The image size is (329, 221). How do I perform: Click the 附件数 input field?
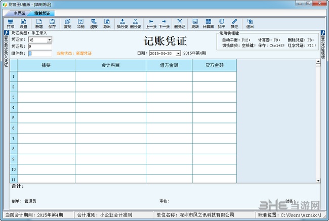tap(39, 53)
